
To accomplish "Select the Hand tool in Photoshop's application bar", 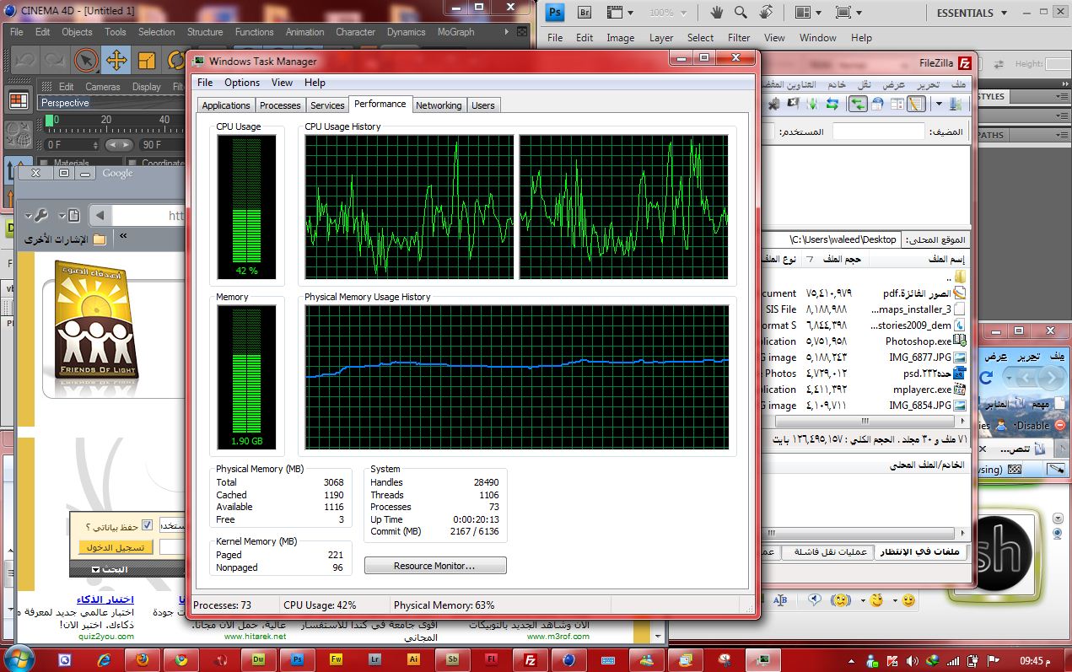I will pyautogui.click(x=717, y=13).
